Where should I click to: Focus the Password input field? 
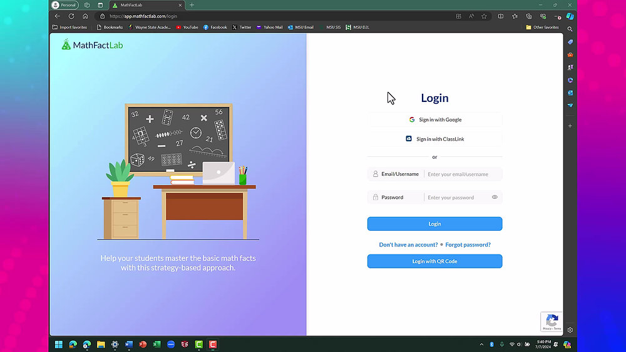pos(457,198)
